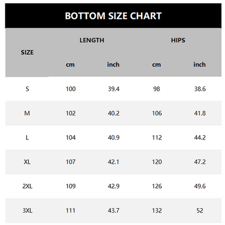This screenshot has width=225, height=225.
Task: Click the 44.2 inch hips value
Action: (200, 137)
